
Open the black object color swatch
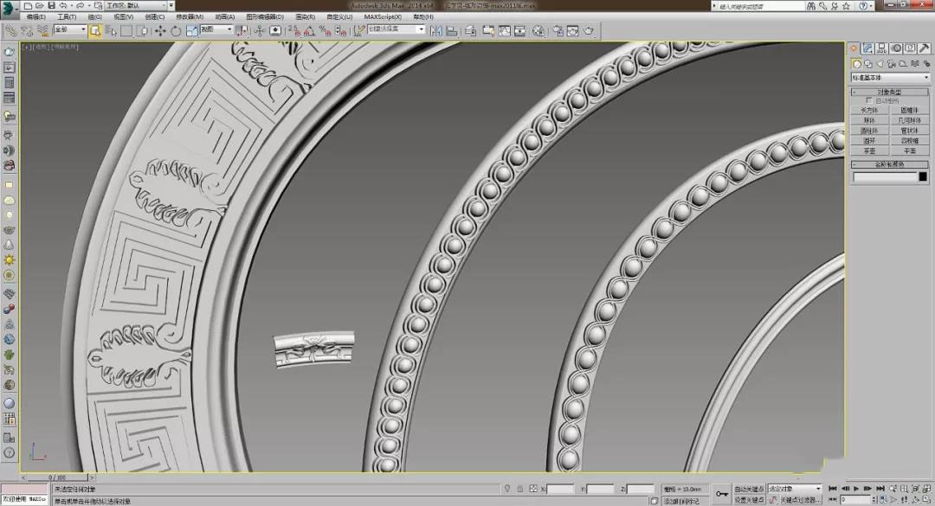(923, 177)
